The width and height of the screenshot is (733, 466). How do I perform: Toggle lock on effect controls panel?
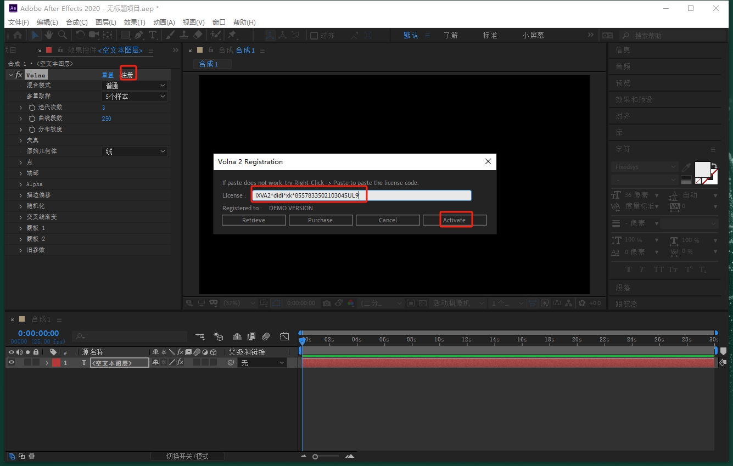tap(61, 50)
